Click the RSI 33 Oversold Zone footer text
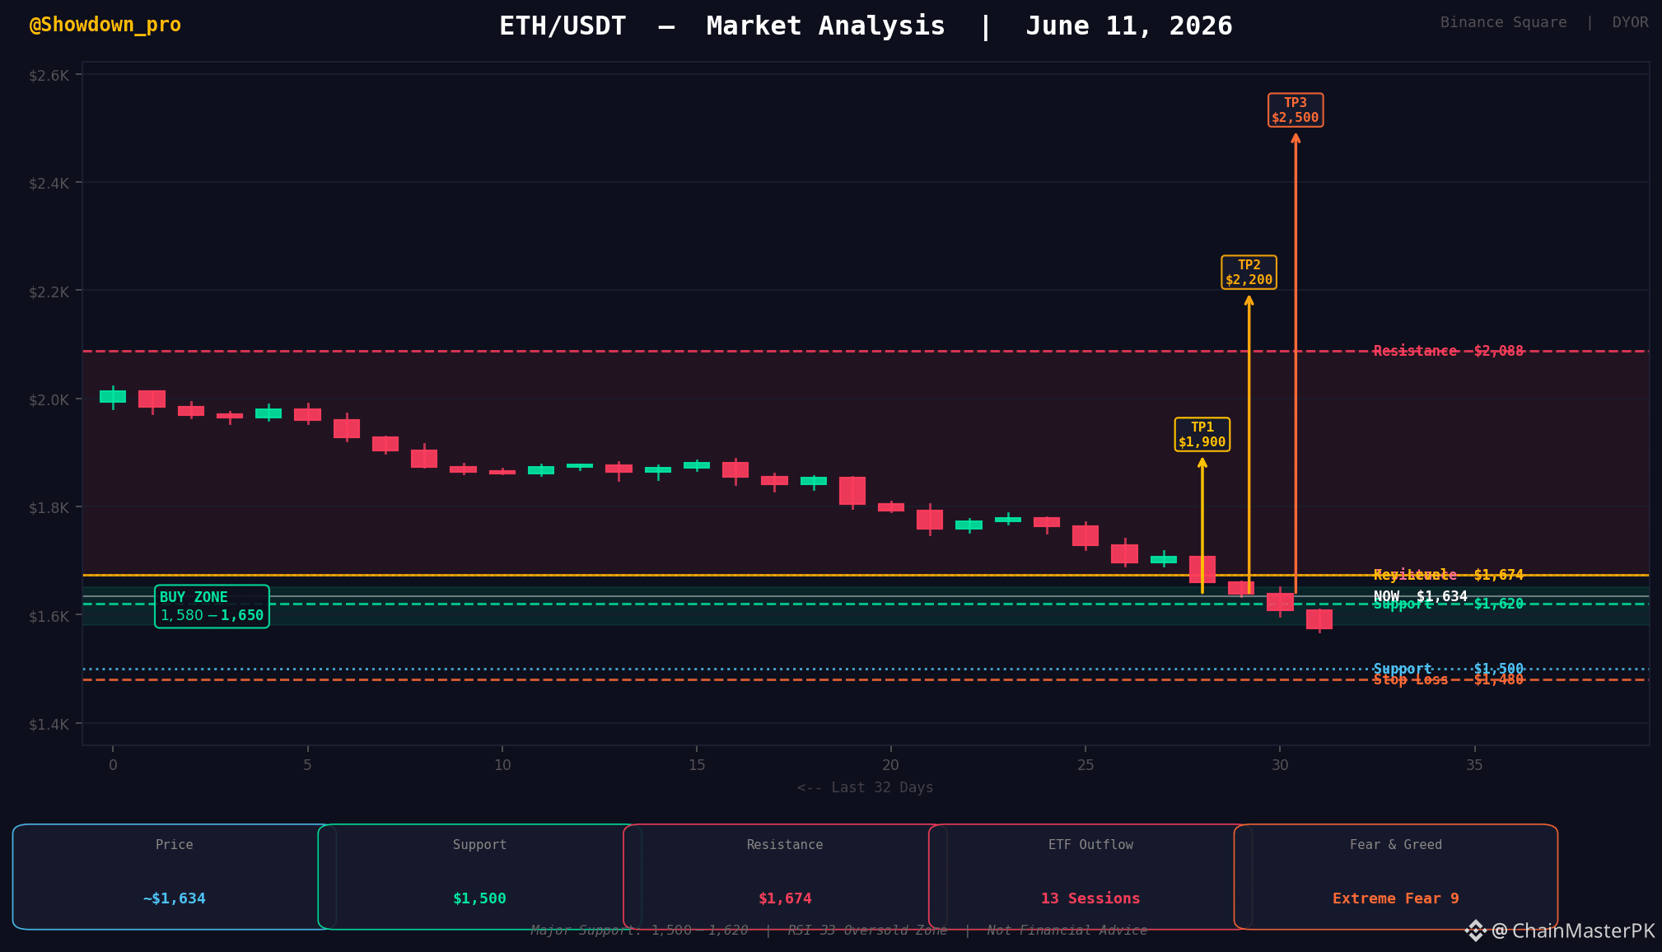 coord(867,930)
